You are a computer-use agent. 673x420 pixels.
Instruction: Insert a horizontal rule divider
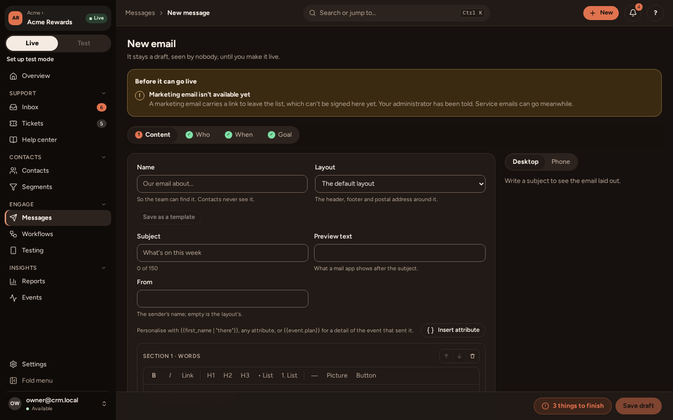[315, 376]
